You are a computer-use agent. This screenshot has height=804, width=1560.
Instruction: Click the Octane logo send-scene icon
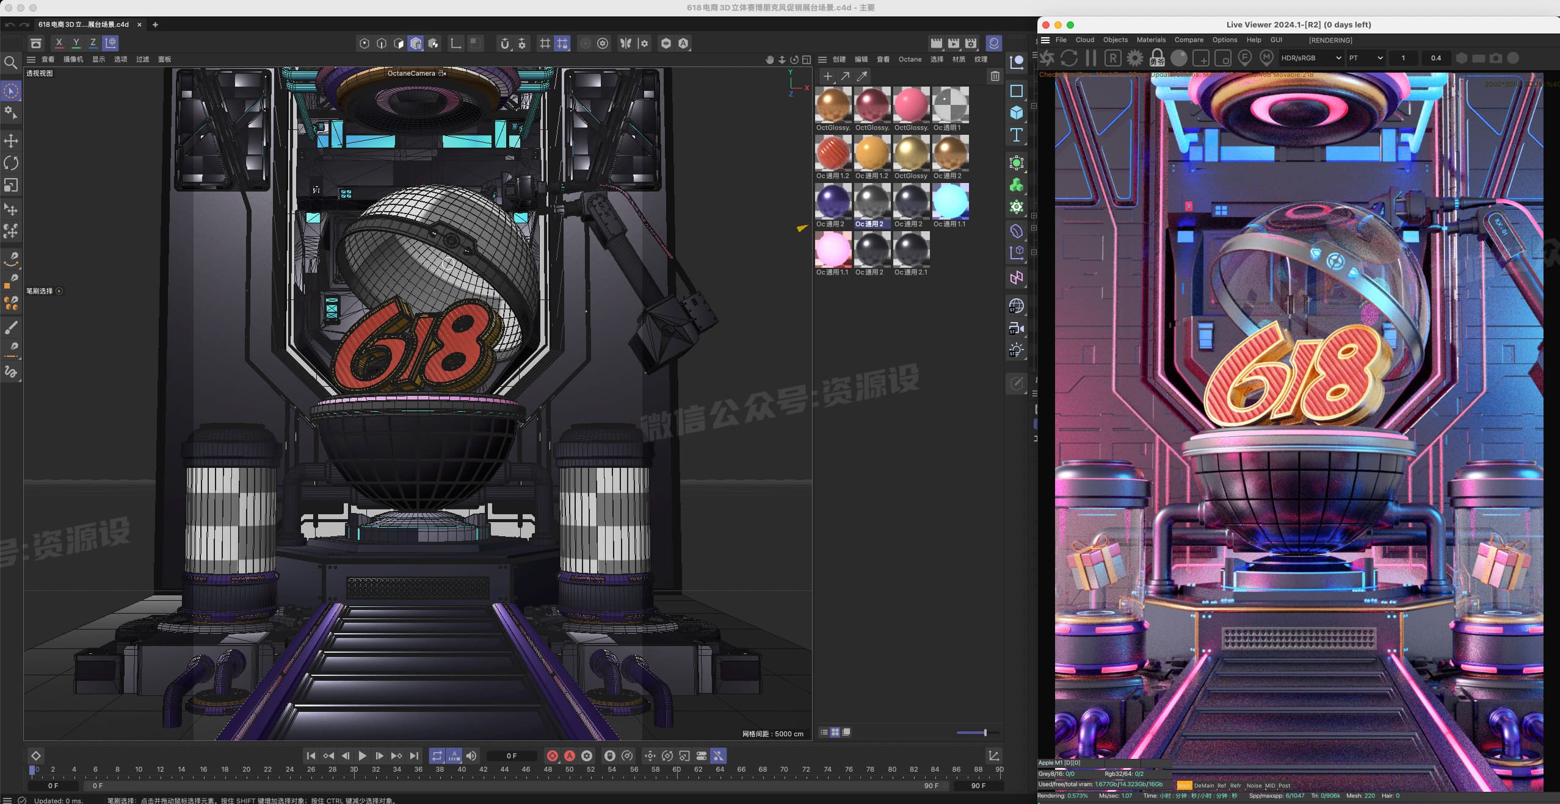1048,58
